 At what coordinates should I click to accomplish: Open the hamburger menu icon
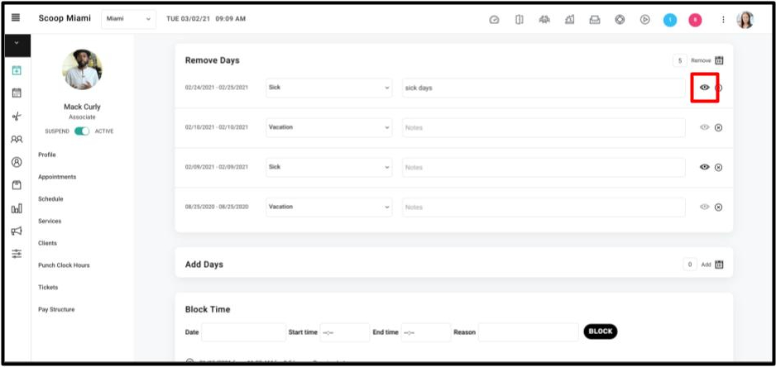(16, 17)
